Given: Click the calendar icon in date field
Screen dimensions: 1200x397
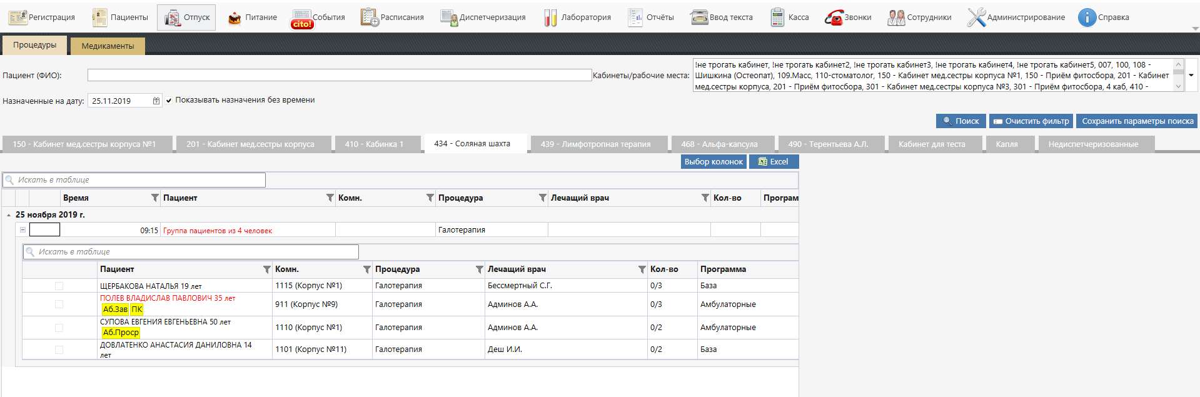Looking at the screenshot, I should [x=156, y=101].
